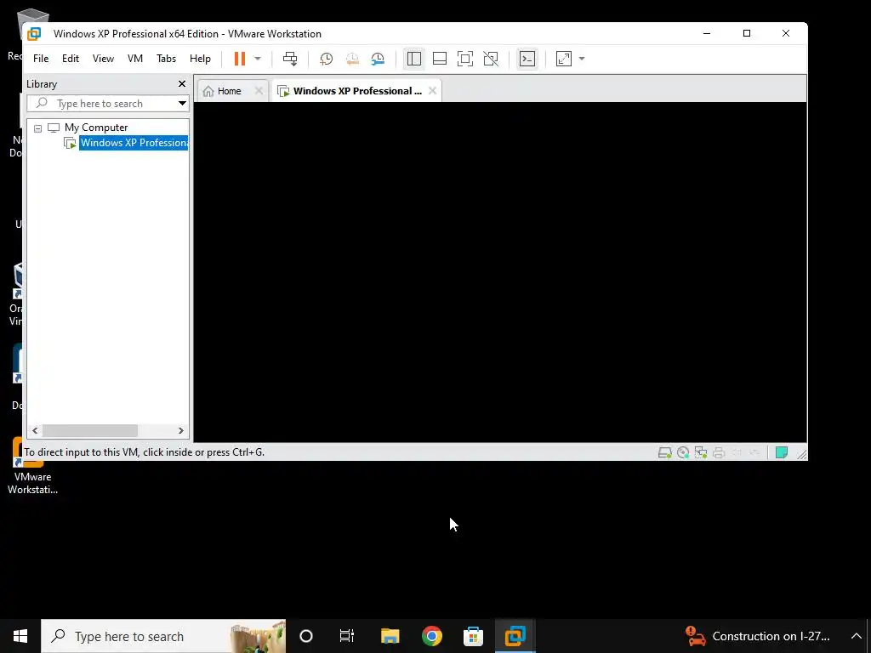Open the Windows Start menu
Screen dimensions: 871x653
20,636
